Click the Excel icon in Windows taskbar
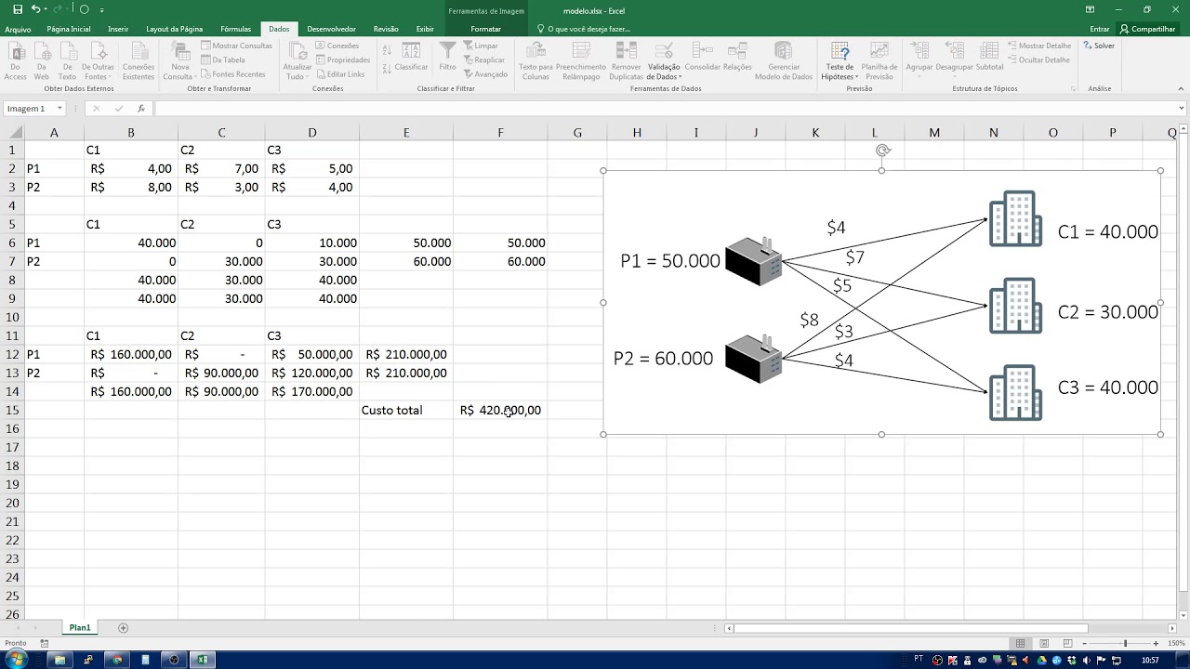1190x669 pixels. pos(203,660)
